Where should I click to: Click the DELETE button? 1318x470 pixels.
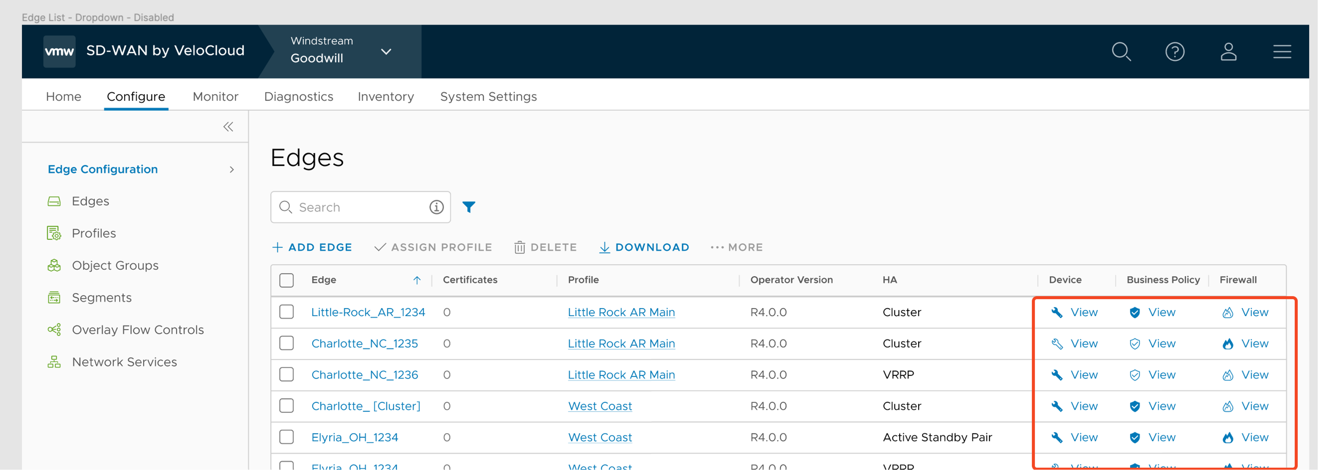click(x=545, y=248)
